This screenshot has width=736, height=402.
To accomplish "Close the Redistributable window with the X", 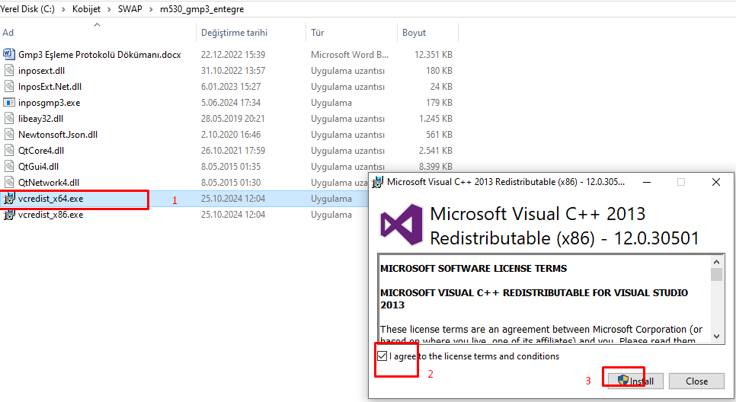I will (716, 182).
